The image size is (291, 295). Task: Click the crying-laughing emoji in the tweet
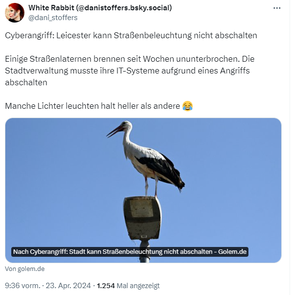(187, 106)
